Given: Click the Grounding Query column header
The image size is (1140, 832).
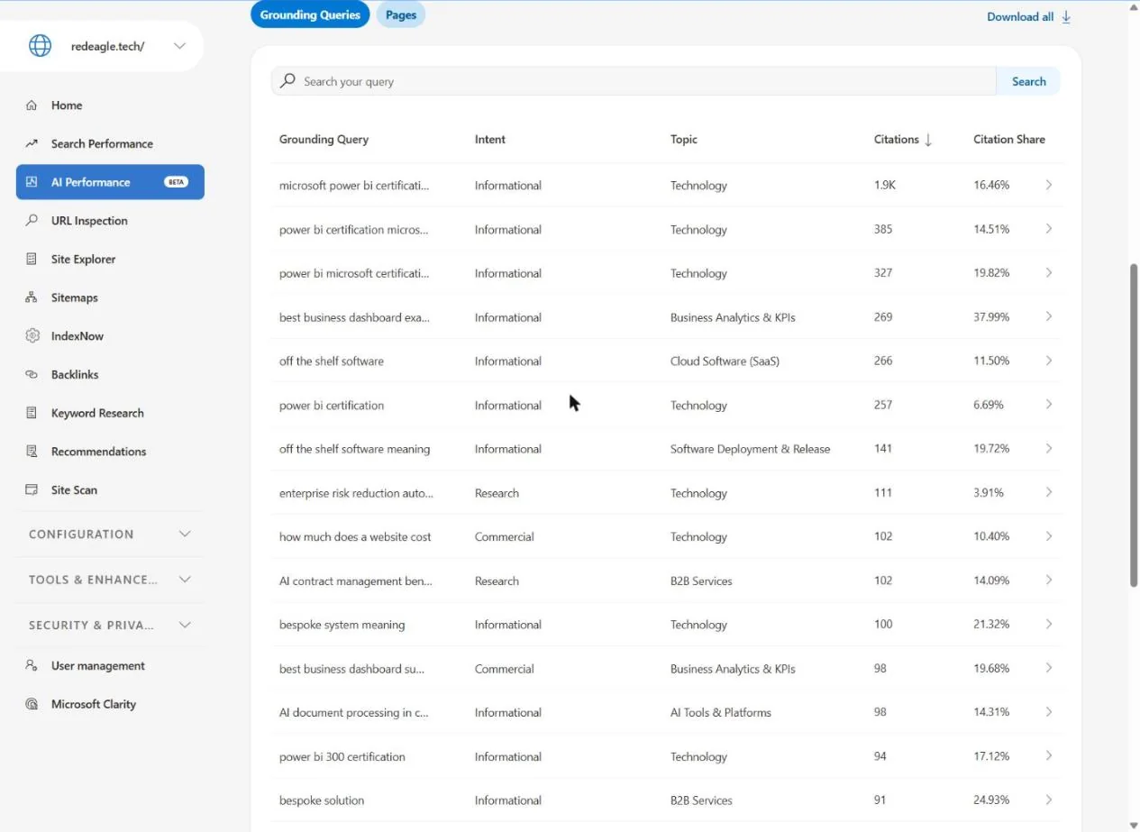Looking at the screenshot, I should [324, 140].
